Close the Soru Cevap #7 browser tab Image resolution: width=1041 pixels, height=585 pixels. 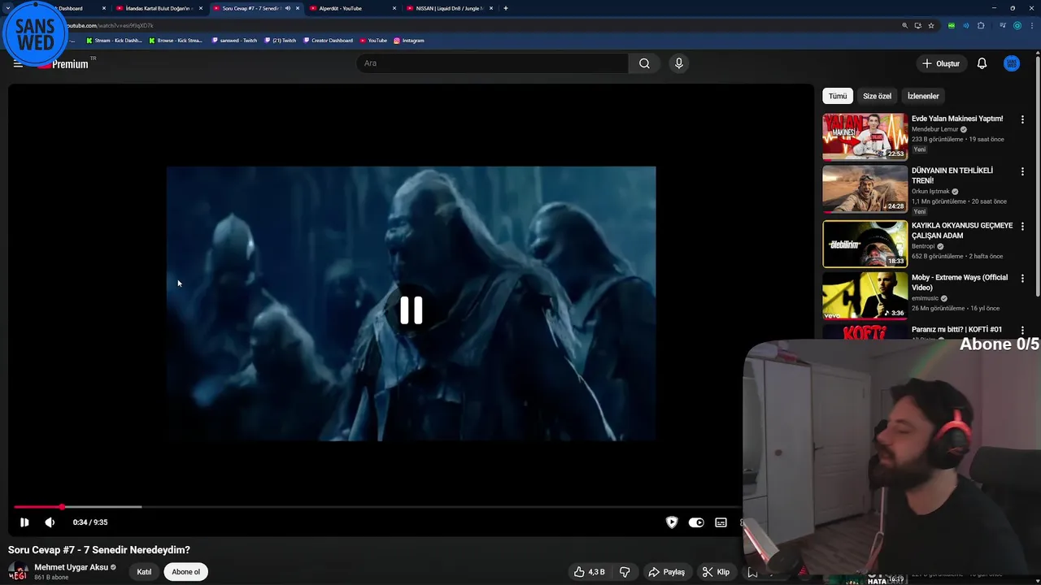pos(298,8)
